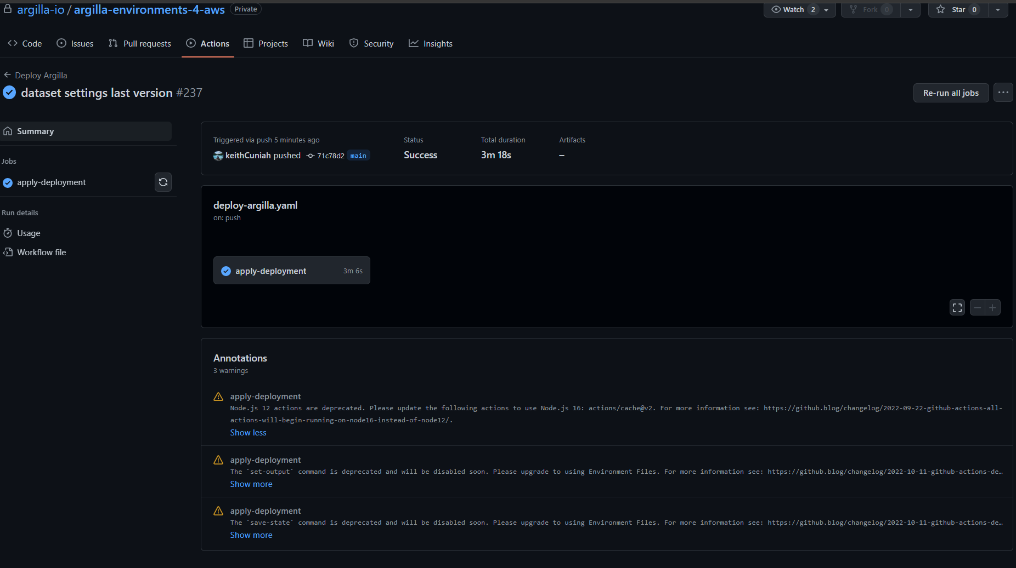The height and width of the screenshot is (568, 1016).
Task: Click the main branch badge
Action: click(x=358, y=156)
